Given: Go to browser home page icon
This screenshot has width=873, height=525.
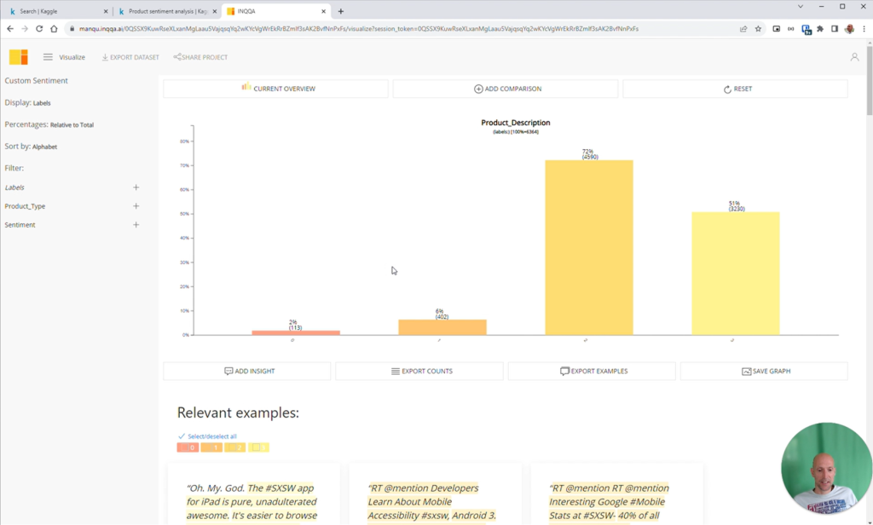Looking at the screenshot, I should pos(54,29).
